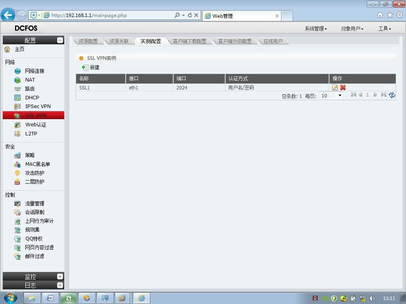Click the refresh icon in table pager
This screenshot has width=406, height=304.
point(392,95)
